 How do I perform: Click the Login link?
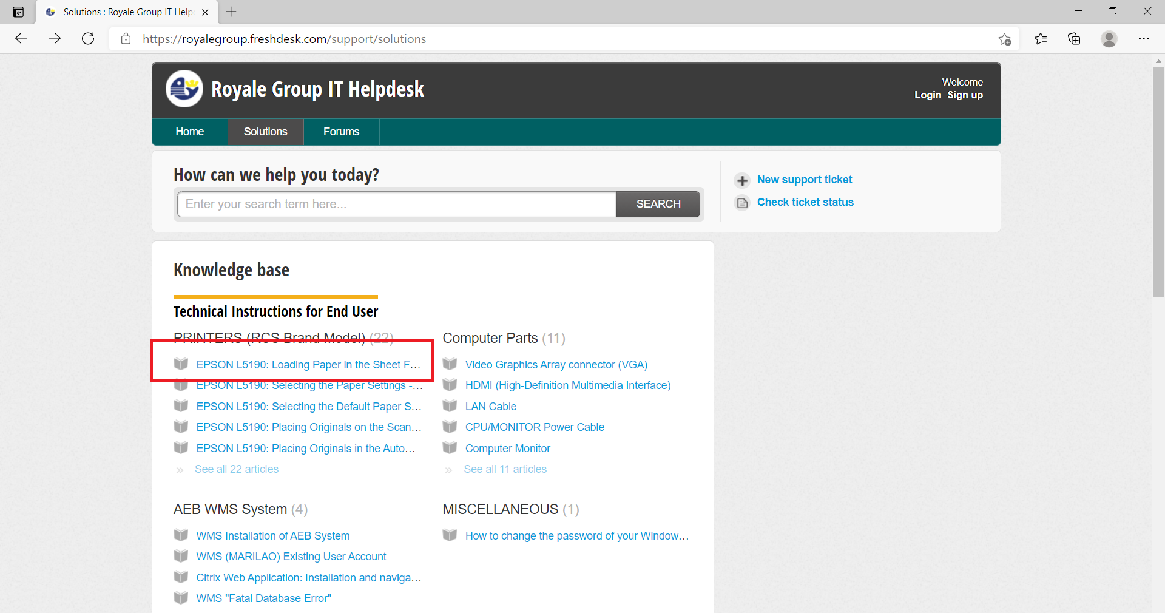click(928, 95)
